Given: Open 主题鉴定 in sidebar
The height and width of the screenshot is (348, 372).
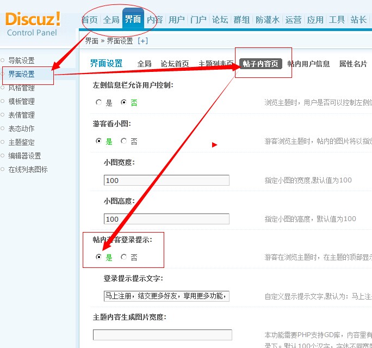Looking at the screenshot, I should coord(21,142).
